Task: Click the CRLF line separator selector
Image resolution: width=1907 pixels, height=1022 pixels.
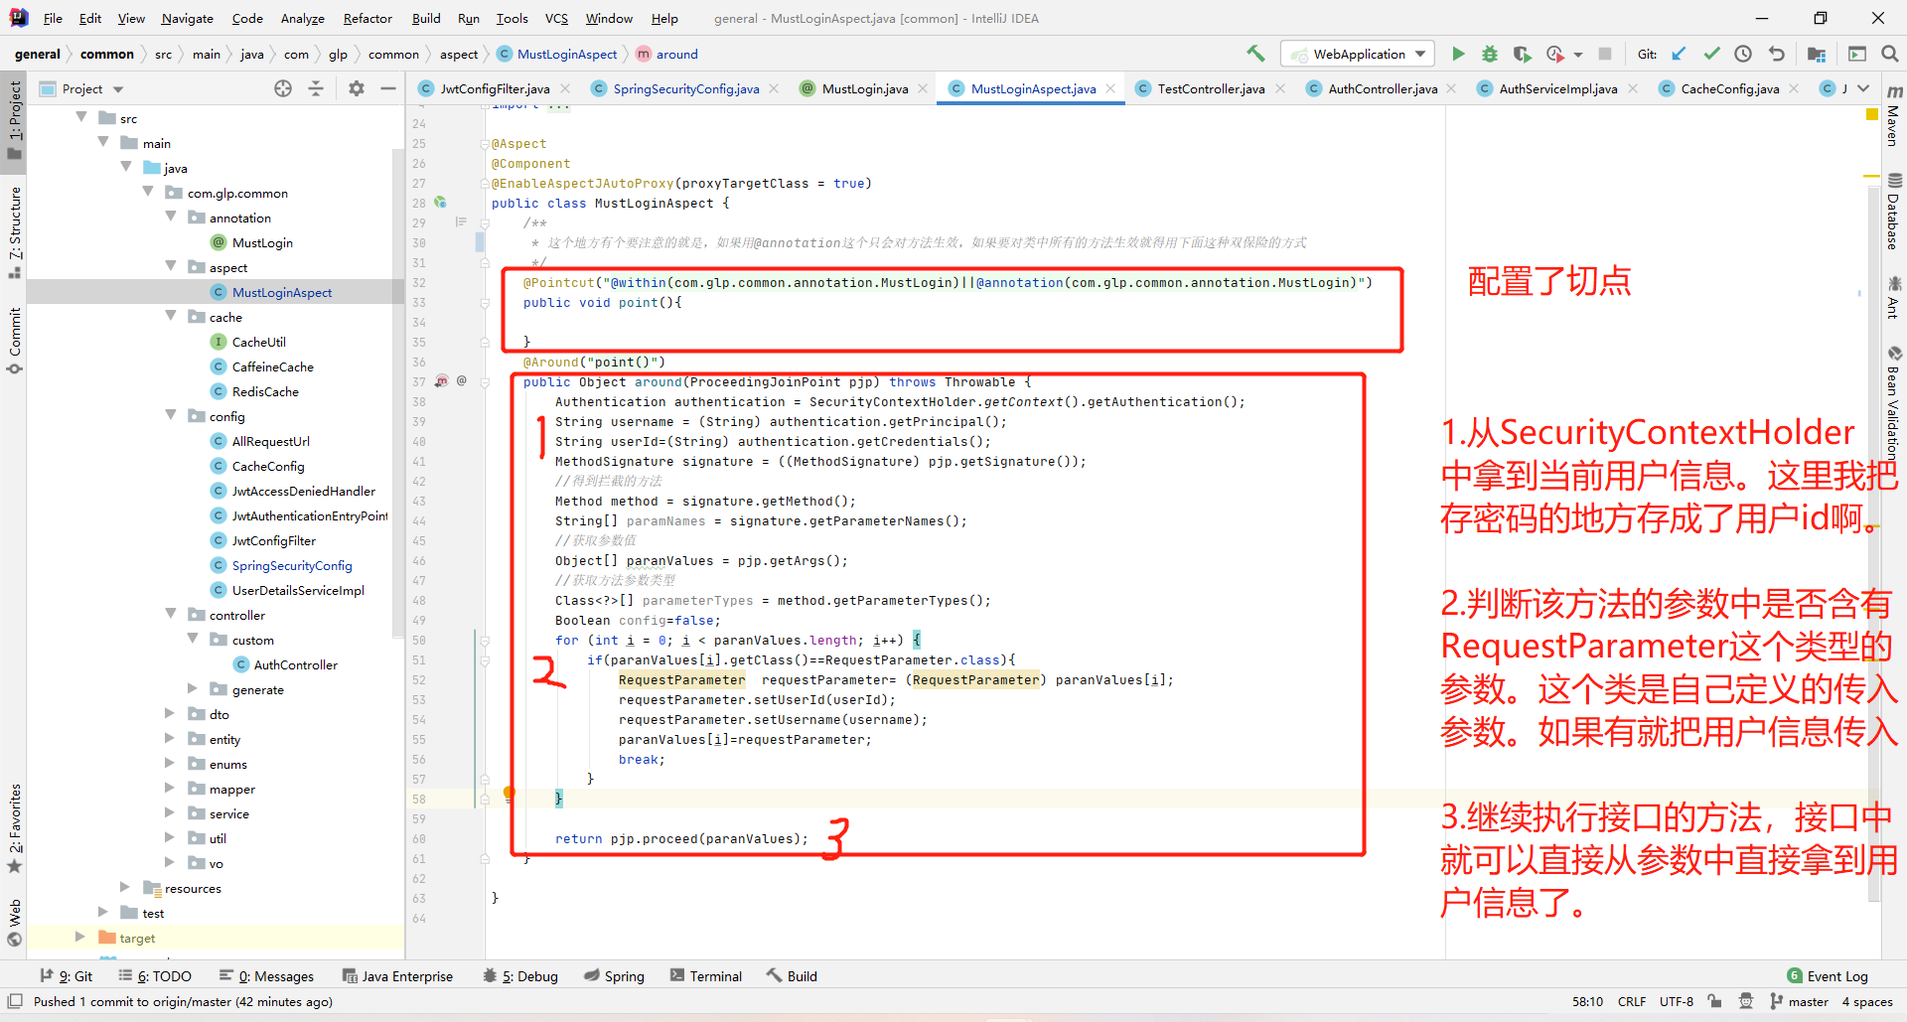Action: (x=1632, y=1001)
